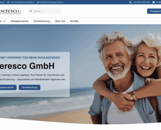The width and height of the screenshot is (161, 130).
Task: Focus the Suche search field
Action: point(45,11)
